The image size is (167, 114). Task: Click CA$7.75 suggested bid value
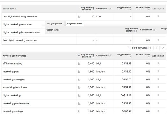tap(127, 79)
